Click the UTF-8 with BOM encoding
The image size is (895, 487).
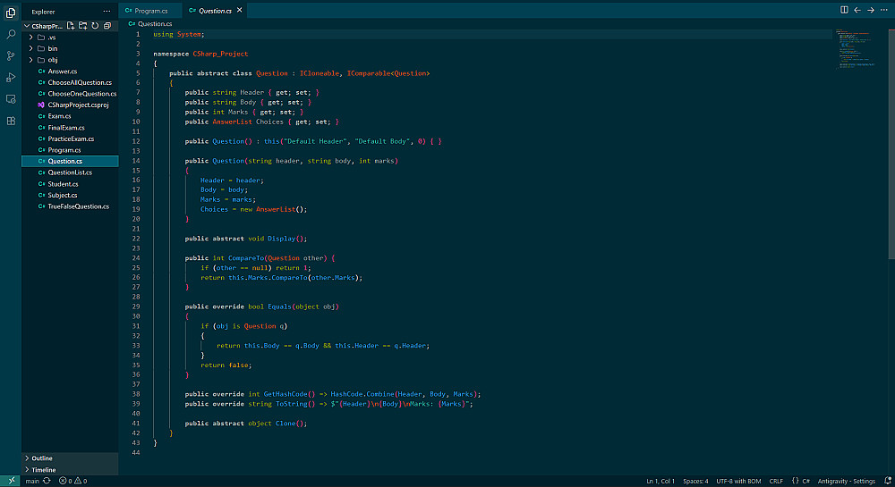pos(737,481)
